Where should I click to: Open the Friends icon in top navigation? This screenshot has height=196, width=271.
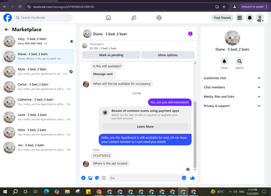134,18
